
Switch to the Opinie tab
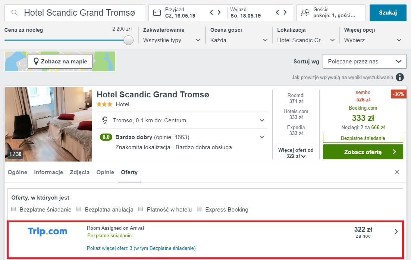[x=105, y=172]
